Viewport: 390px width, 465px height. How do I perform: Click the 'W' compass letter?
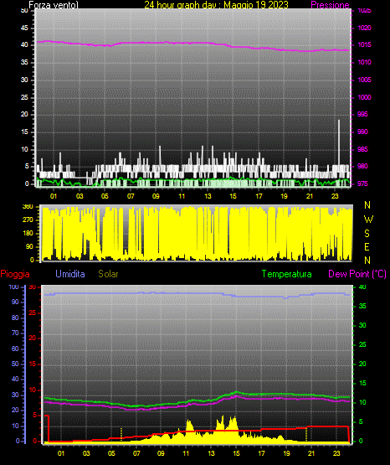368,220
